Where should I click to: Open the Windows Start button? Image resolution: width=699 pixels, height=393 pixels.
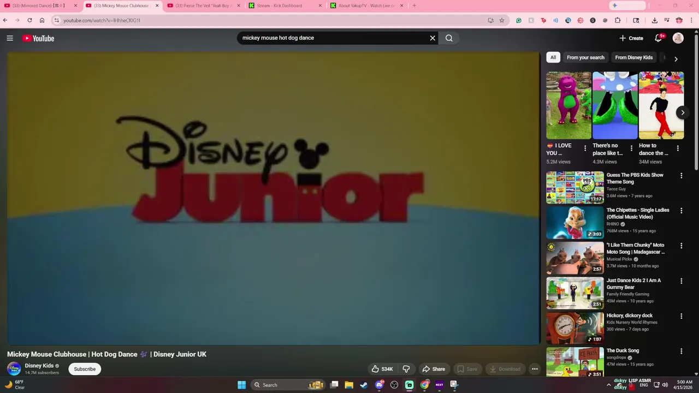(x=241, y=385)
